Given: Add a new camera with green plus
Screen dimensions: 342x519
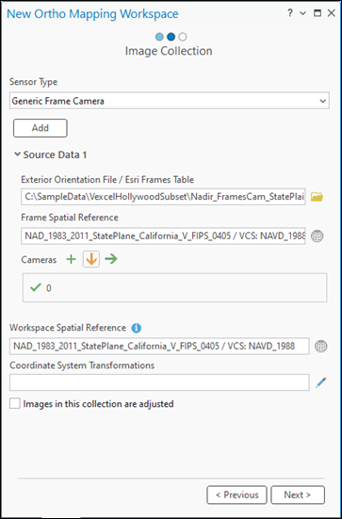Looking at the screenshot, I should pos(71,260).
